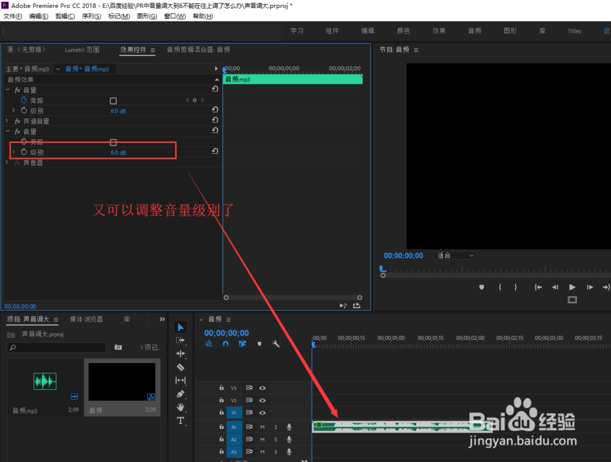Toggle lock on track A3
Image resolution: width=611 pixels, height=462 pixels.
(221, 452)
